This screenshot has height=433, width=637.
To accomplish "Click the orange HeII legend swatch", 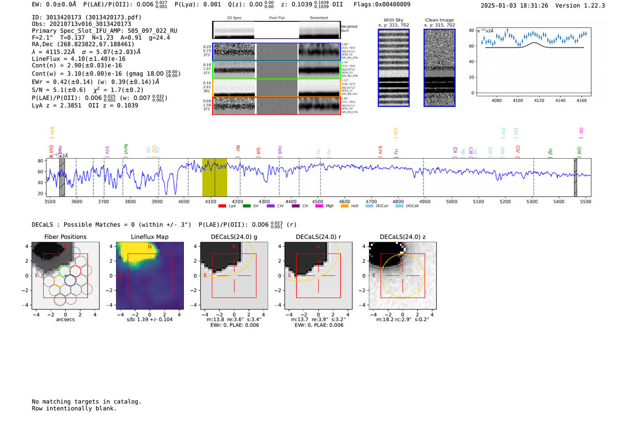I will 344,206.
